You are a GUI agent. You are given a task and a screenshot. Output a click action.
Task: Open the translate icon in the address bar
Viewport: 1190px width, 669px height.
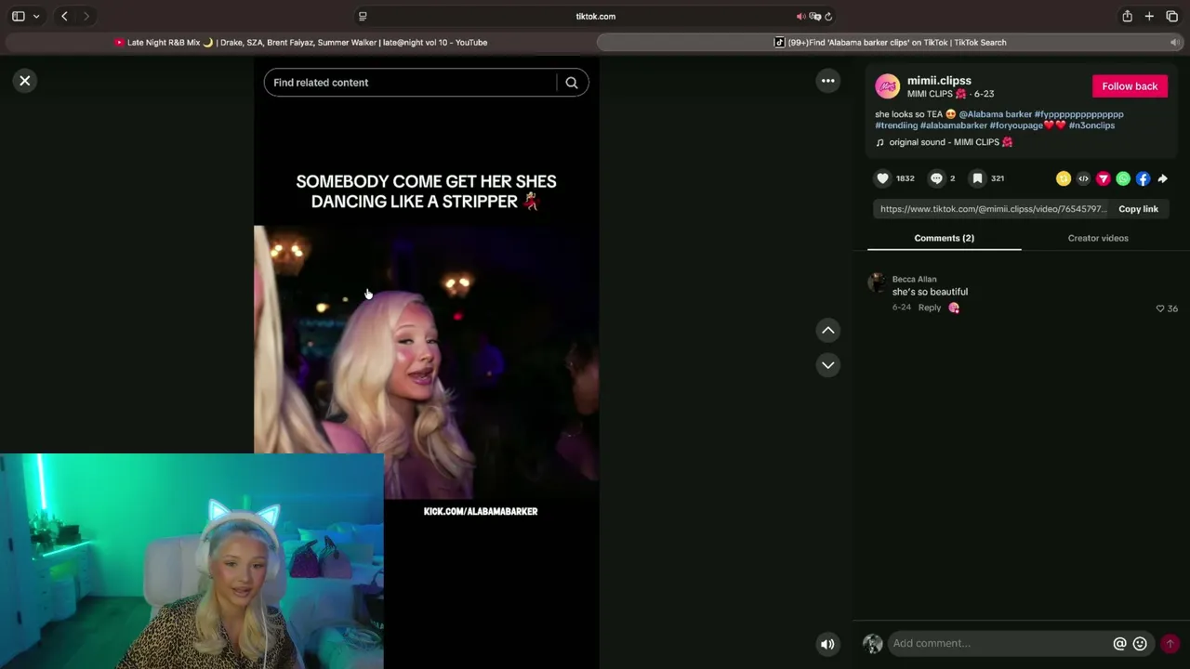814,16
